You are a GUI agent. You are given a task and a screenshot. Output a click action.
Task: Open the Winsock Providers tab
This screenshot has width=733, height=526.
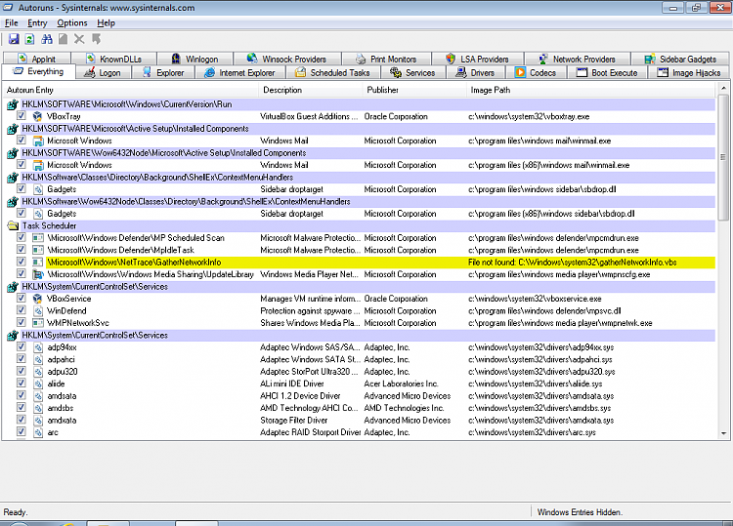point(287,59)
